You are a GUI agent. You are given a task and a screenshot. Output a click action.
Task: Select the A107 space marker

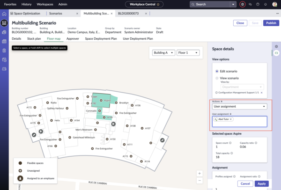142,128
